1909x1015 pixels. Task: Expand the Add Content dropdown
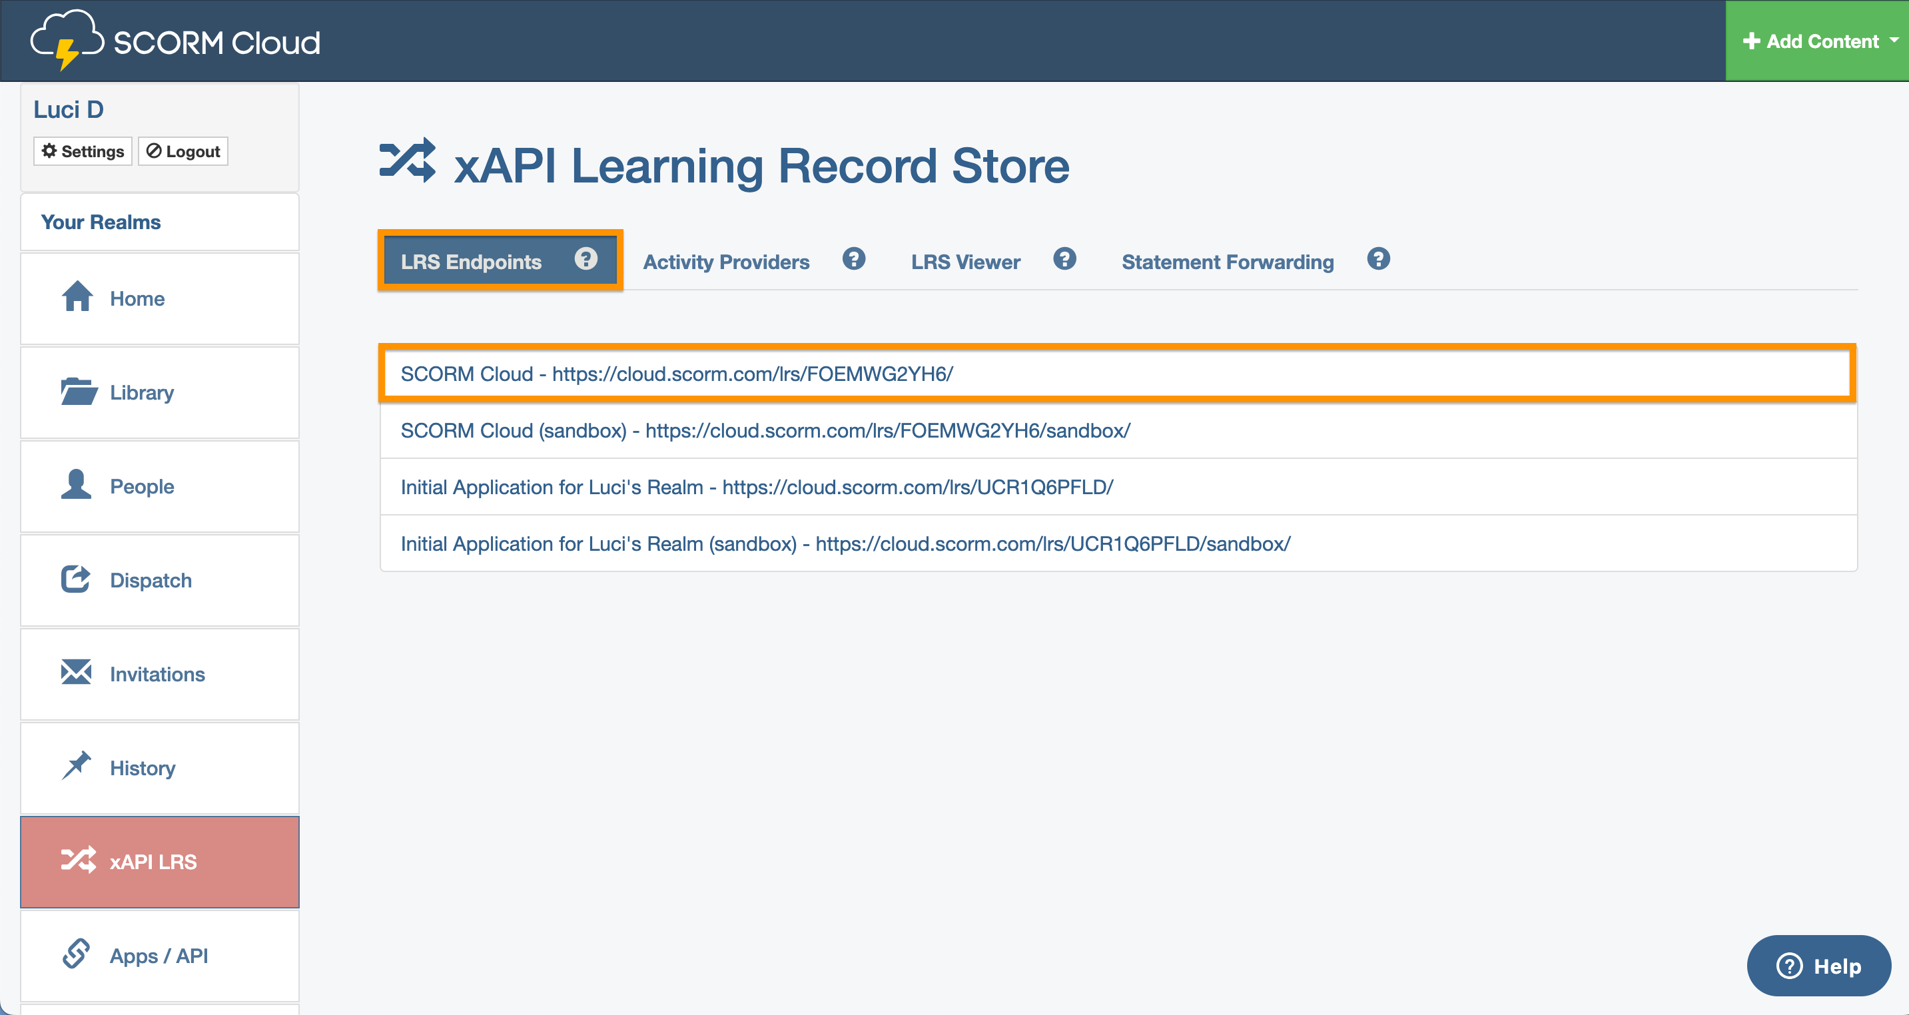click(1816, 41)
